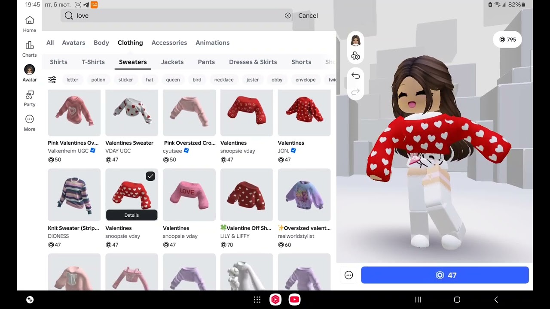Open the filter options icon beside the chips
550x309 pixels.
click(x=52, y=79)
